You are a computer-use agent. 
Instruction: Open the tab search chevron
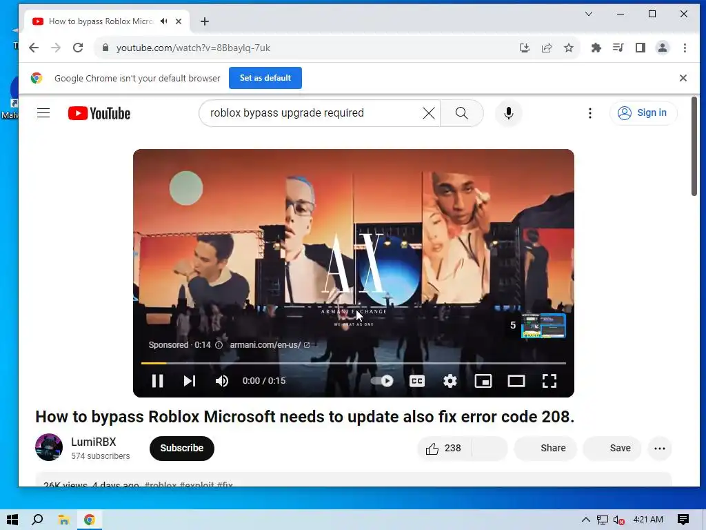pyautogui.click(x=589, y=14)
